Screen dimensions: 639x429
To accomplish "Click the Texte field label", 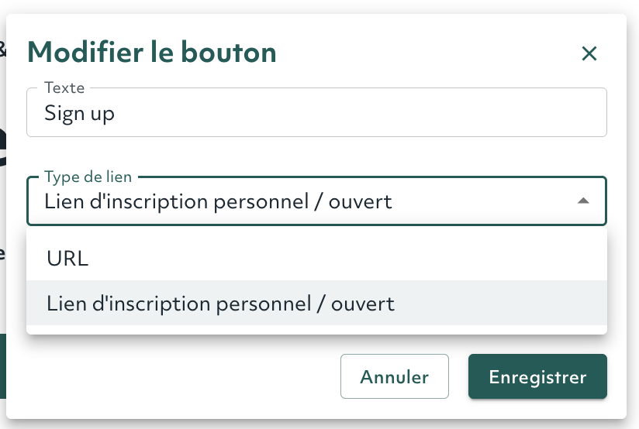I will pos(64,88).
